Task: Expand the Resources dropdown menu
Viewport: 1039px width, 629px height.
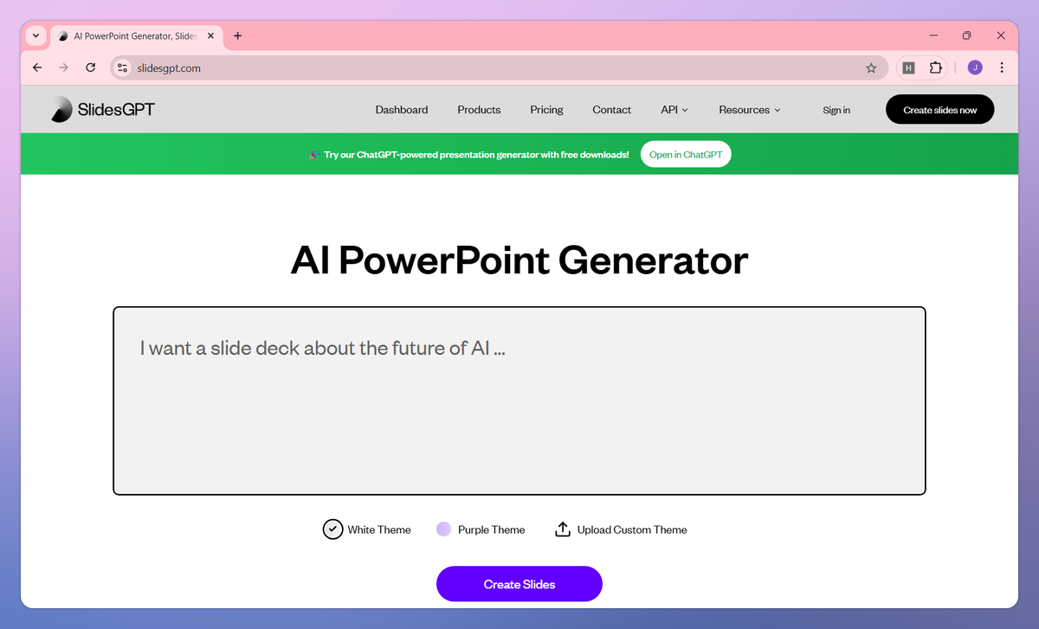Action: (x=750, y=110)
